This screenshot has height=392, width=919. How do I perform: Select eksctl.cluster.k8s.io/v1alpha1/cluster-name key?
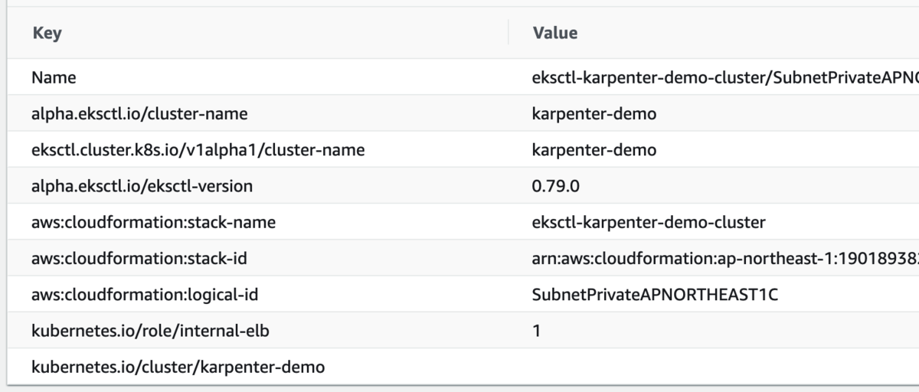click(198, 150)
